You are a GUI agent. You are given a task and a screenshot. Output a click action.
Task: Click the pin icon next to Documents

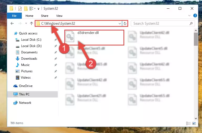click(x=55, y=52)
